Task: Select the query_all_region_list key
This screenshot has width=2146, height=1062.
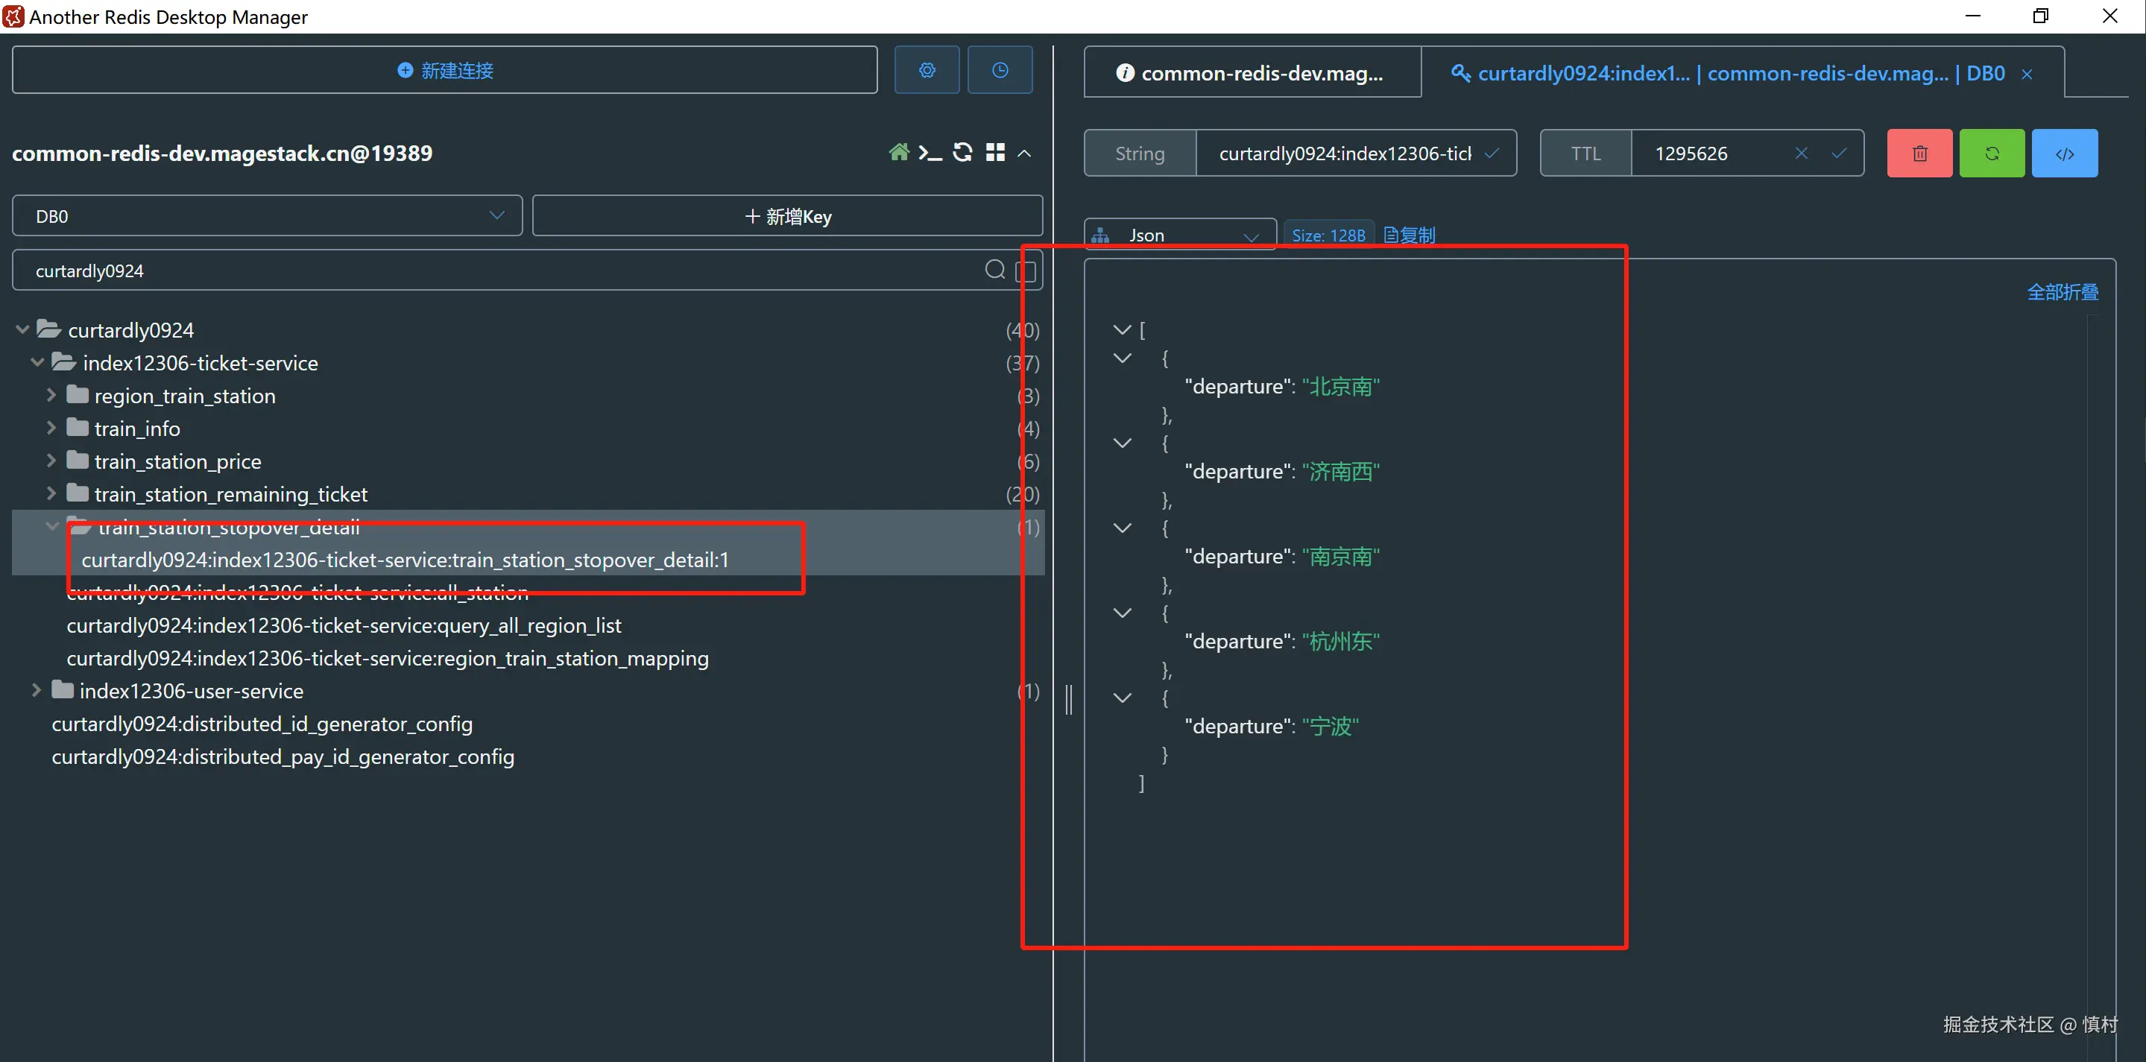Action: 343,625
